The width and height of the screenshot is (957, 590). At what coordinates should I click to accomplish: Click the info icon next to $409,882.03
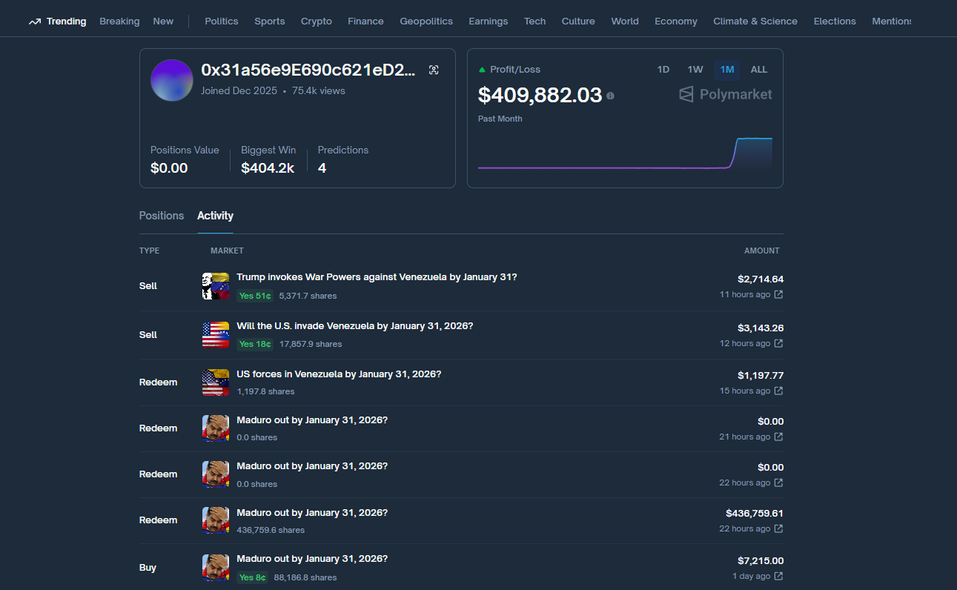pos(609,96)
